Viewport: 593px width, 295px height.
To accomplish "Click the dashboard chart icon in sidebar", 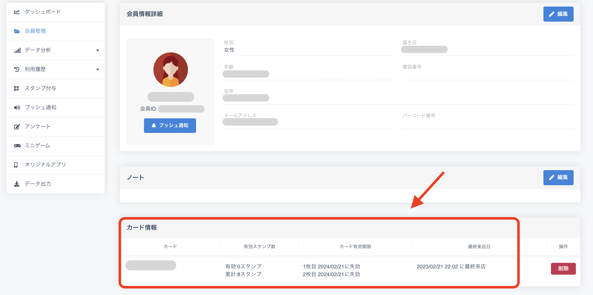I will (17, 12).
